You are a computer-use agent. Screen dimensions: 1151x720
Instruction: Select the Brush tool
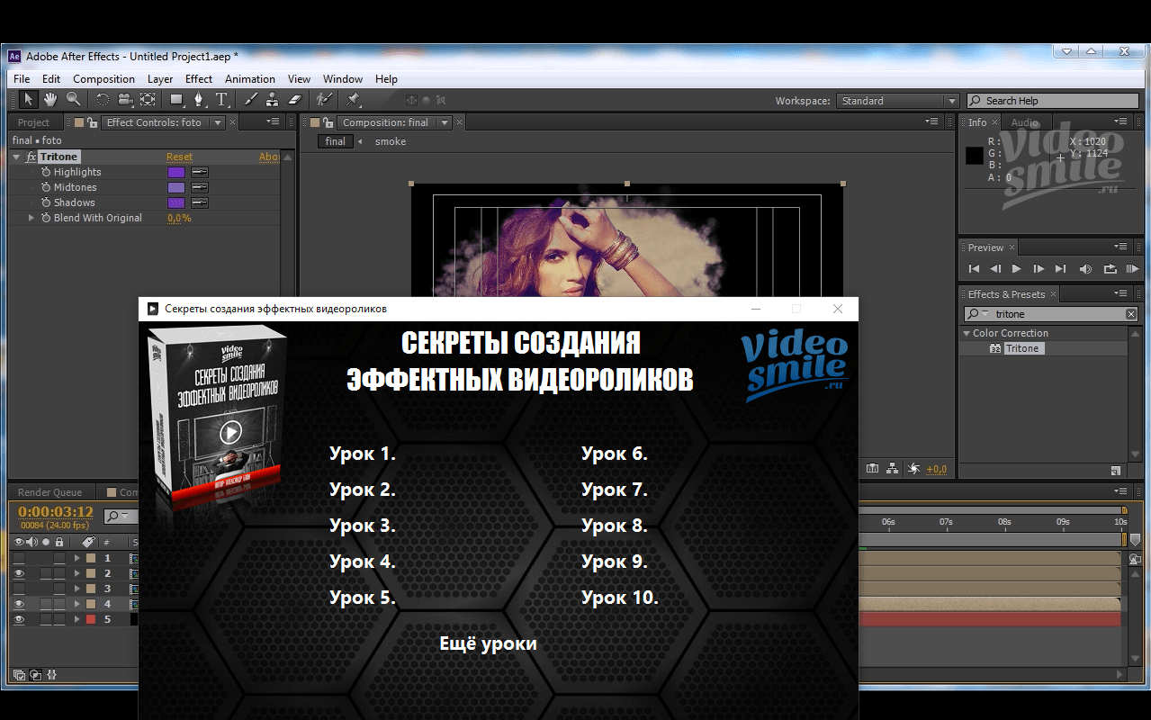(251, 100)
